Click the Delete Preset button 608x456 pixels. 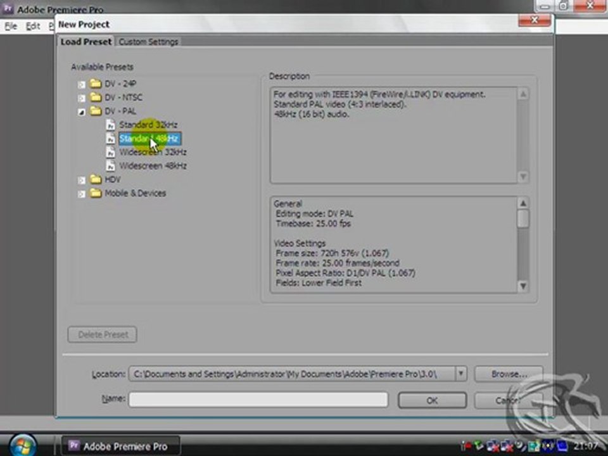click(x=103, y=334)
